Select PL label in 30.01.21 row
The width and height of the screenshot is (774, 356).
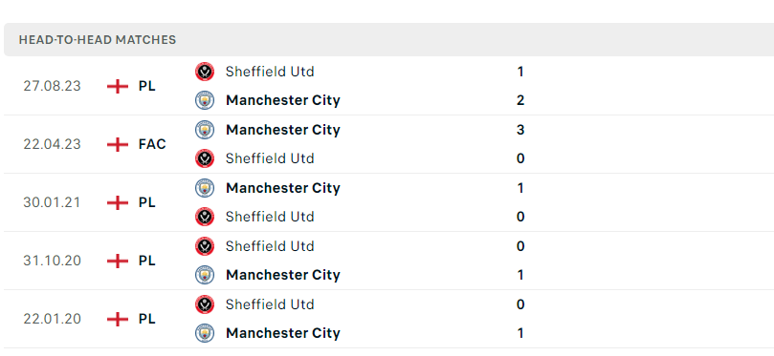[x=146, y=202]
